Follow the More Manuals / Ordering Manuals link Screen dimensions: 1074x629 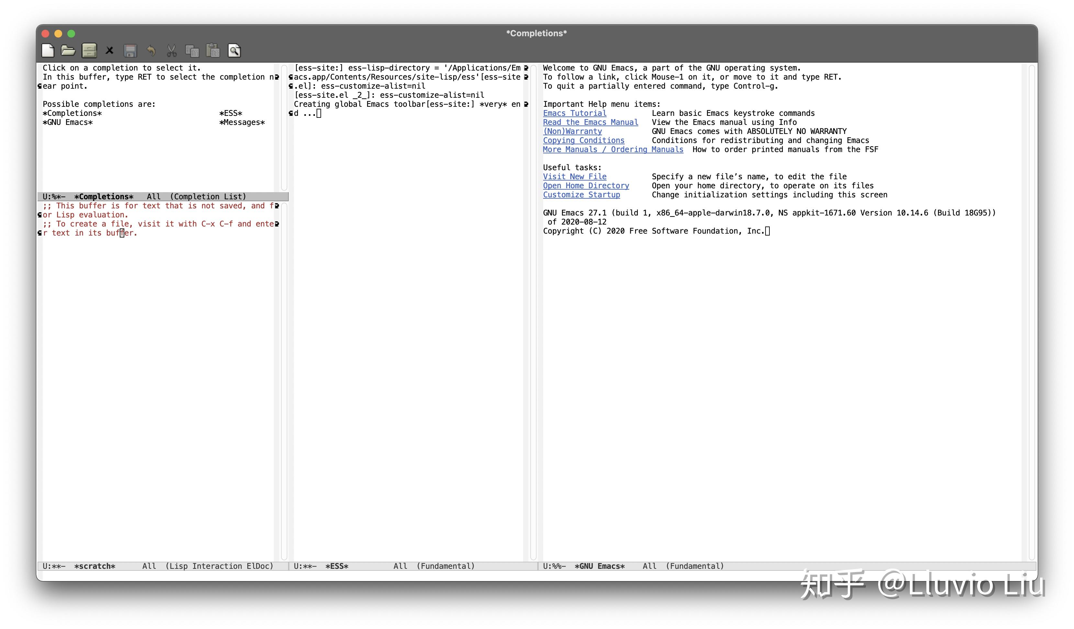tap(613, 149)
